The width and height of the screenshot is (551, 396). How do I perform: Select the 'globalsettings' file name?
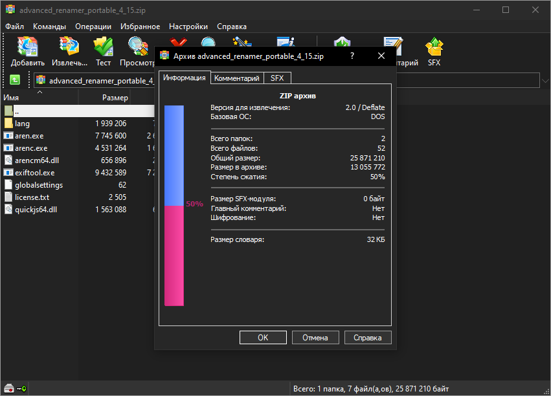tap(39, 185)
